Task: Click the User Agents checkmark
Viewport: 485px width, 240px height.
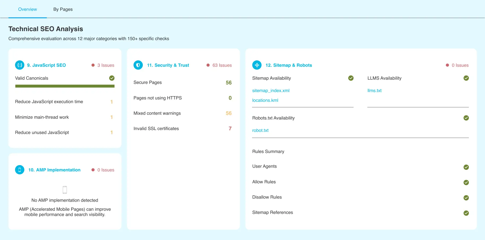Action: tap(466, 167)
